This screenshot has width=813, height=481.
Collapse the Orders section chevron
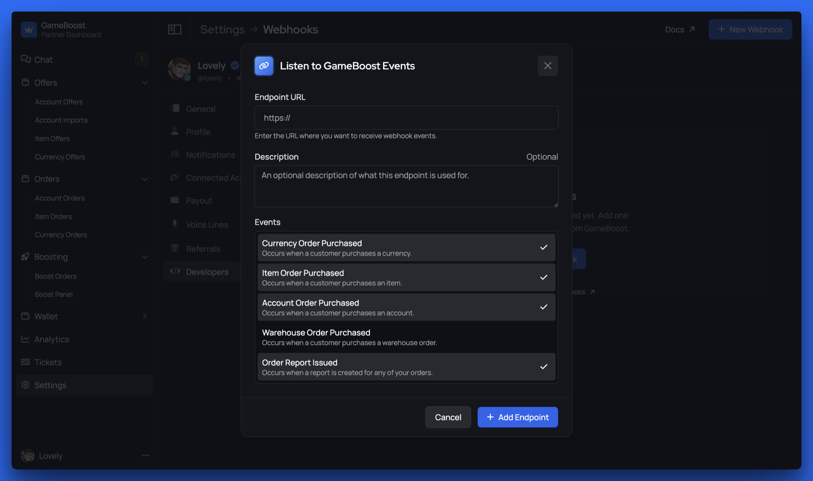click(144, 179)
